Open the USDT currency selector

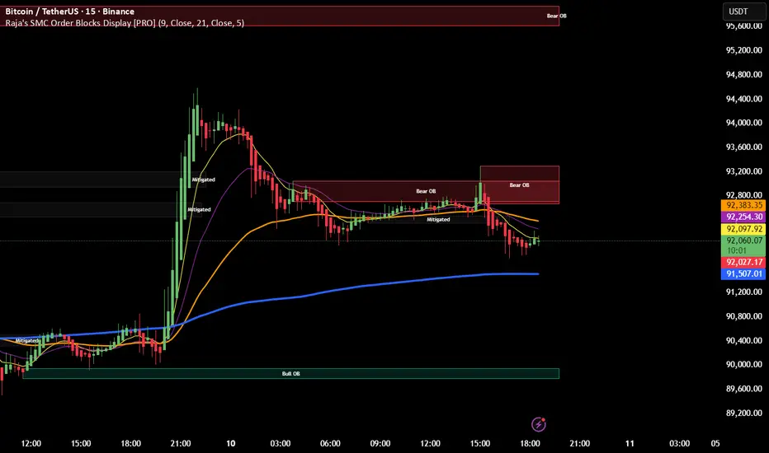pyautogui.click(x=744, y=12)
